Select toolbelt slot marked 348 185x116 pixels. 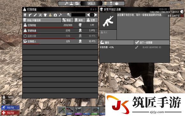tap(95, 111)
